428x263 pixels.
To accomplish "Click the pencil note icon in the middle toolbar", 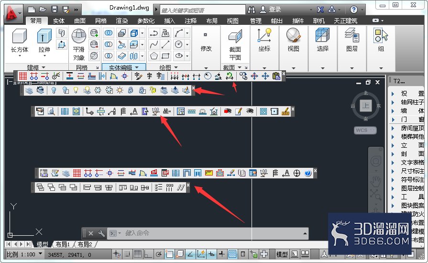I will [x=239, y=111].
